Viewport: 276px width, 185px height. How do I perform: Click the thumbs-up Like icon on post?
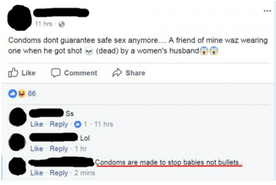click(13, 72)
